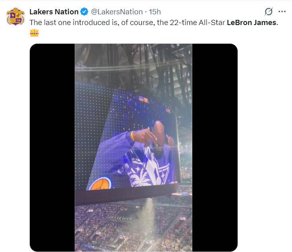The width and height of the screenshot is (292, 252).
Task: Click the bold LeBron James text
Action: pyautogui.click(x=252, y=22)
